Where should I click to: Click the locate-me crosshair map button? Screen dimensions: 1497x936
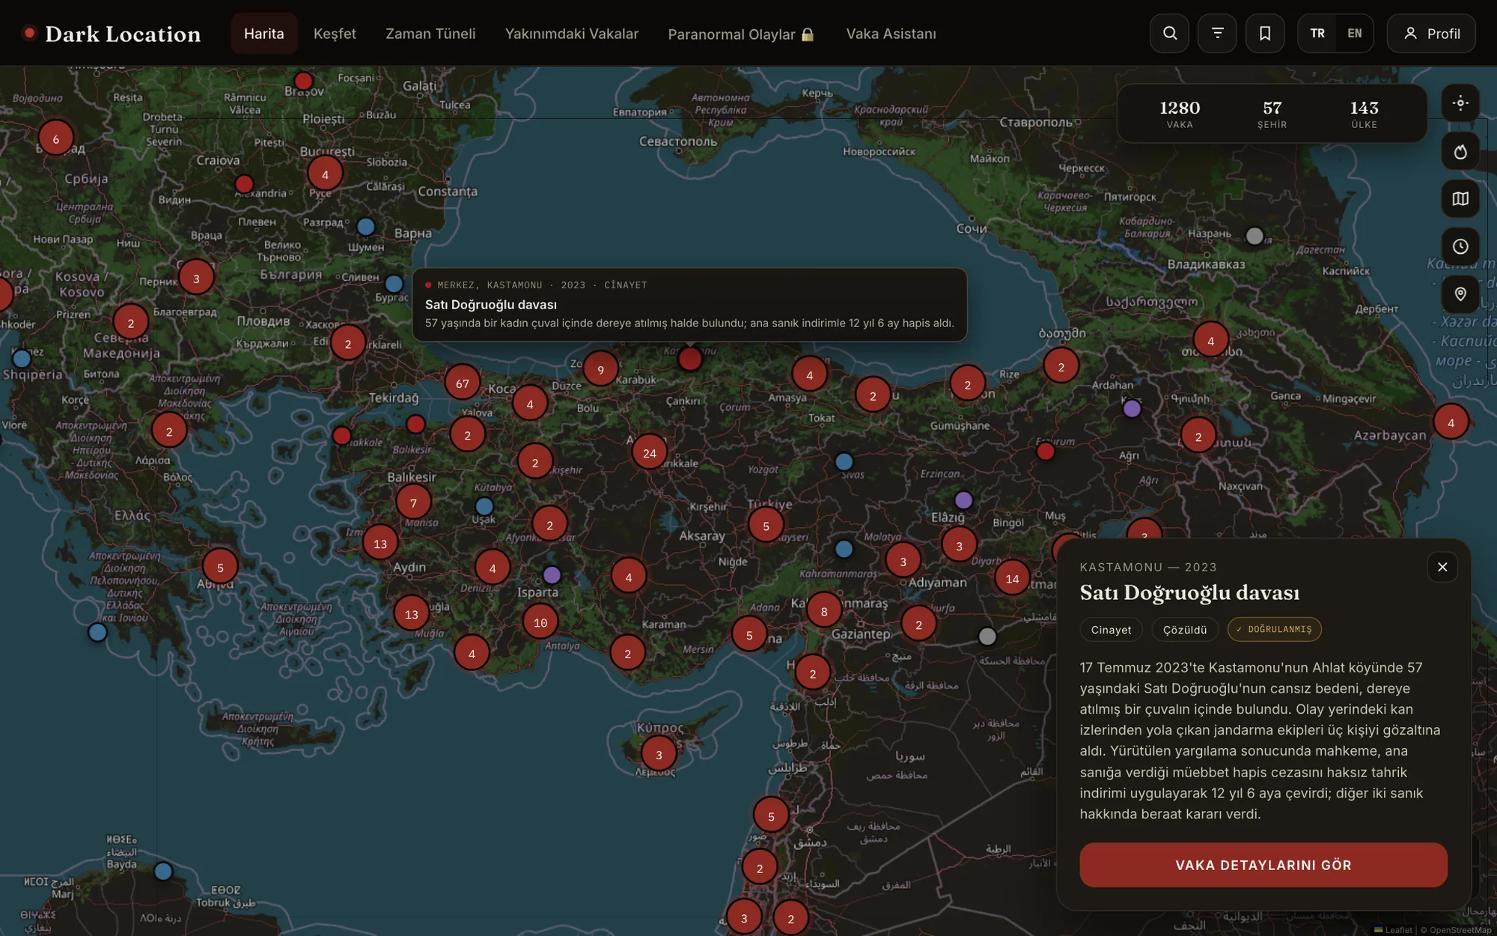[x=1460, y=103]
